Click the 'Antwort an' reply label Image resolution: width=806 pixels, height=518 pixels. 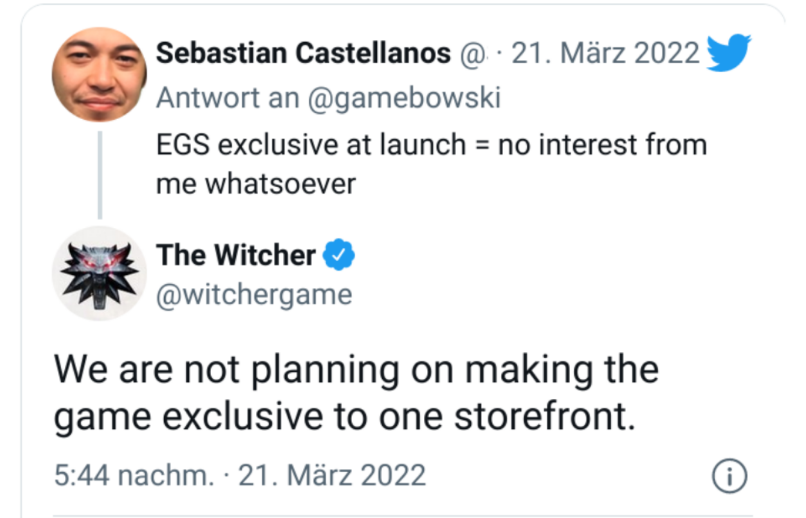pyautogui.click(x=227, y=98)
